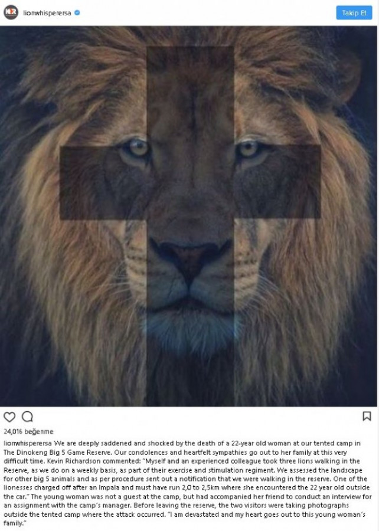The image size is (379, 531).
Task: Click lionwhisperersa username starting the caption
Action: pyautogui.click(x=28, y=443)
